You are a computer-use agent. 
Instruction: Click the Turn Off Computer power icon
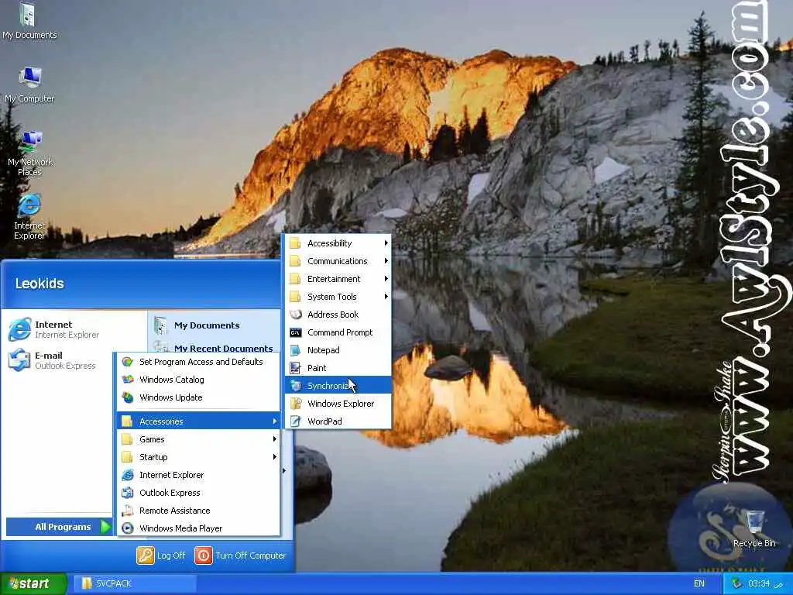click(204, 555)
